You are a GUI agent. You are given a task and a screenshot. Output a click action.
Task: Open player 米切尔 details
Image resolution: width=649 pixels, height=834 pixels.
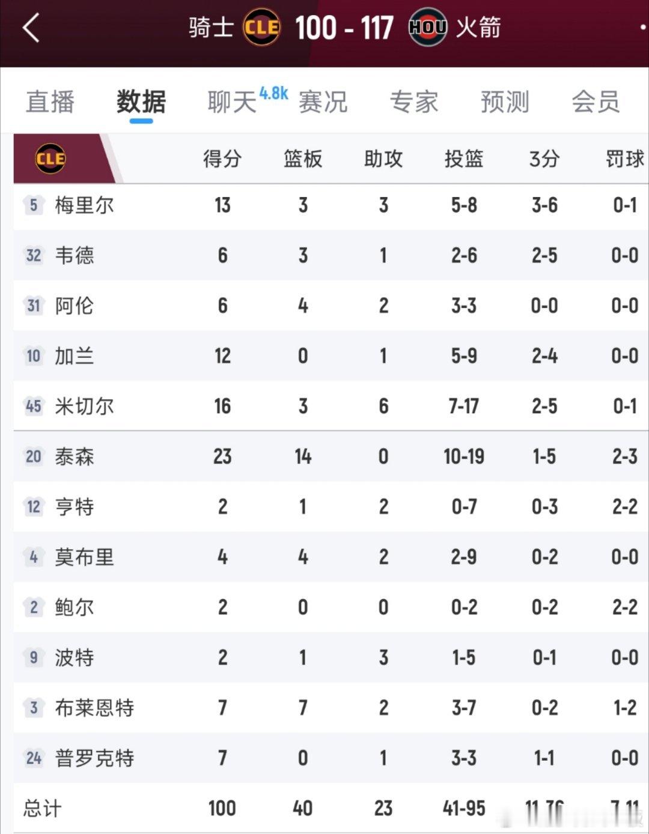coord(84,406)
